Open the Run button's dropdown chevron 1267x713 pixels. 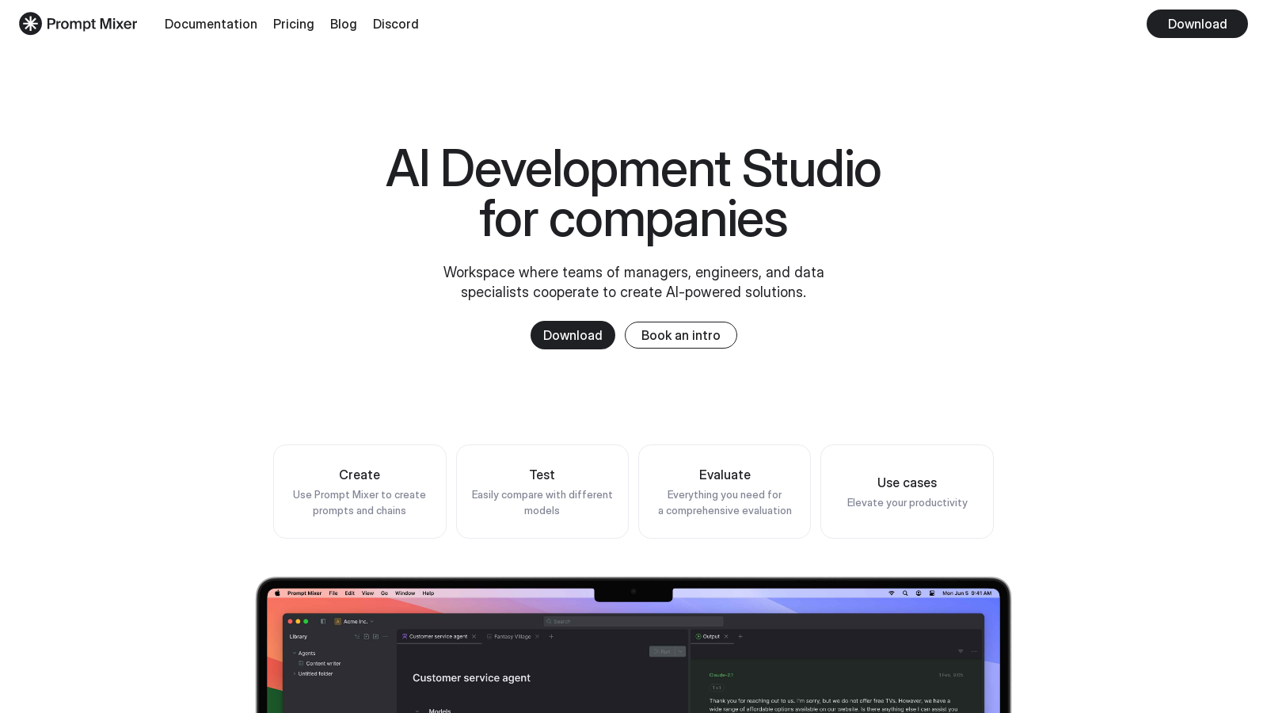pos(680,651)
